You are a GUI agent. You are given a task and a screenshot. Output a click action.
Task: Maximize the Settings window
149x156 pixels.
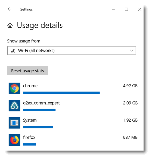pos(126,9)
